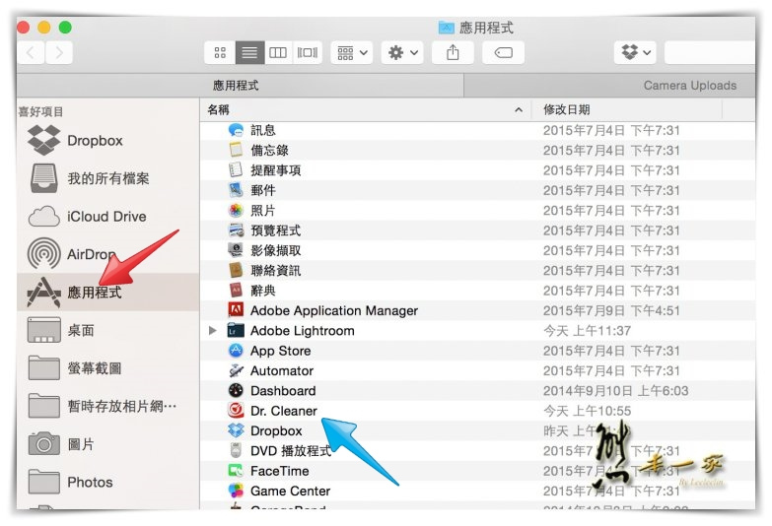Select Game Center in the list

tap(477, 492)
